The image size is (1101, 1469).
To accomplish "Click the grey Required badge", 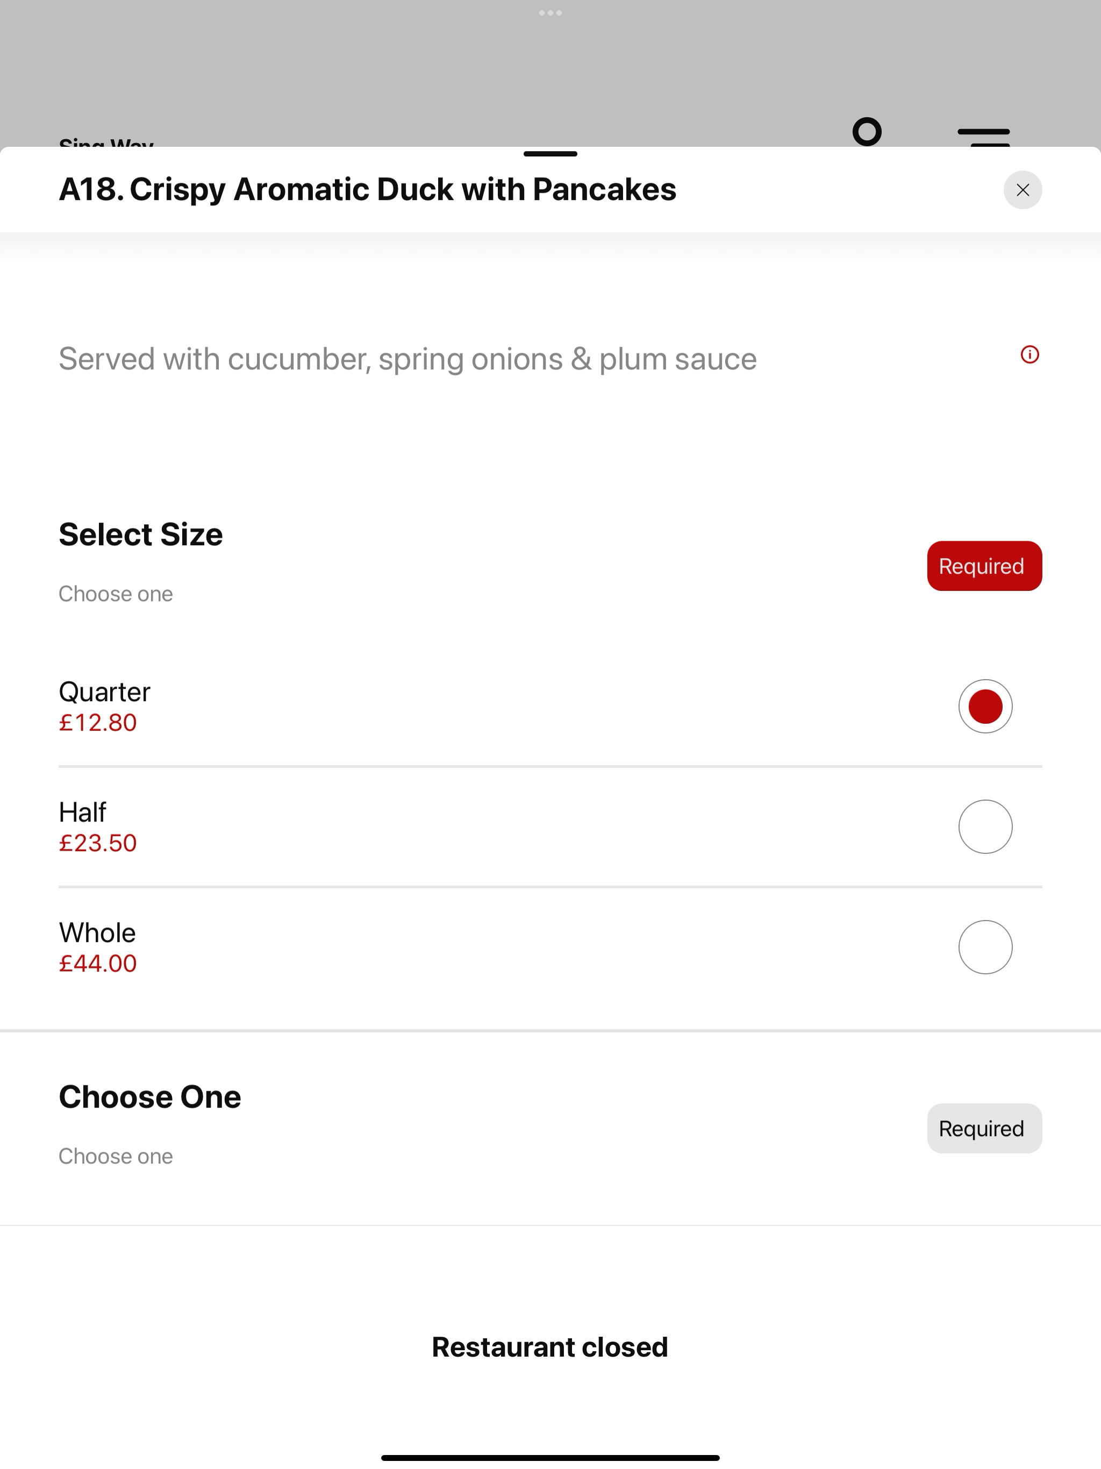I will pos(984,1128).
